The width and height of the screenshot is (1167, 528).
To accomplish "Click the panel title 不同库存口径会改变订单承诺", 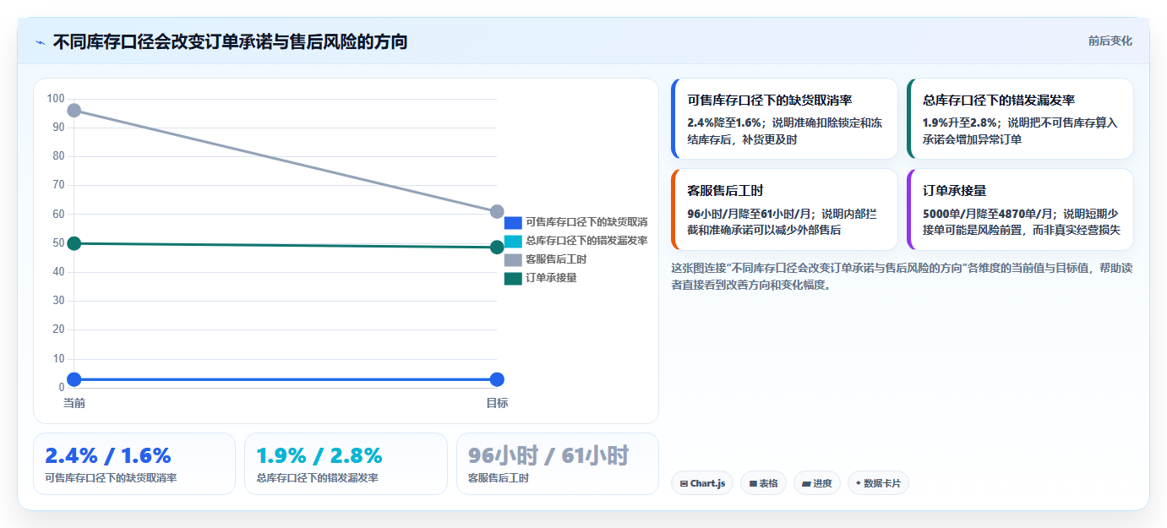I will tap(230, 41).
